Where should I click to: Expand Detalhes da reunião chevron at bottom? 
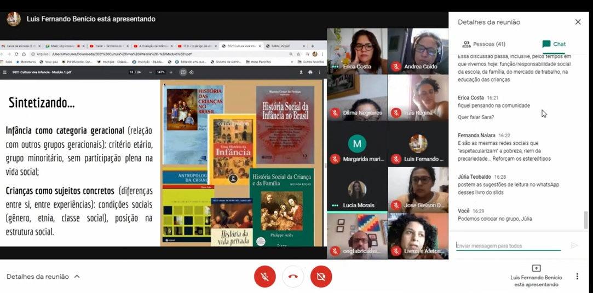(x=77, y=277)
